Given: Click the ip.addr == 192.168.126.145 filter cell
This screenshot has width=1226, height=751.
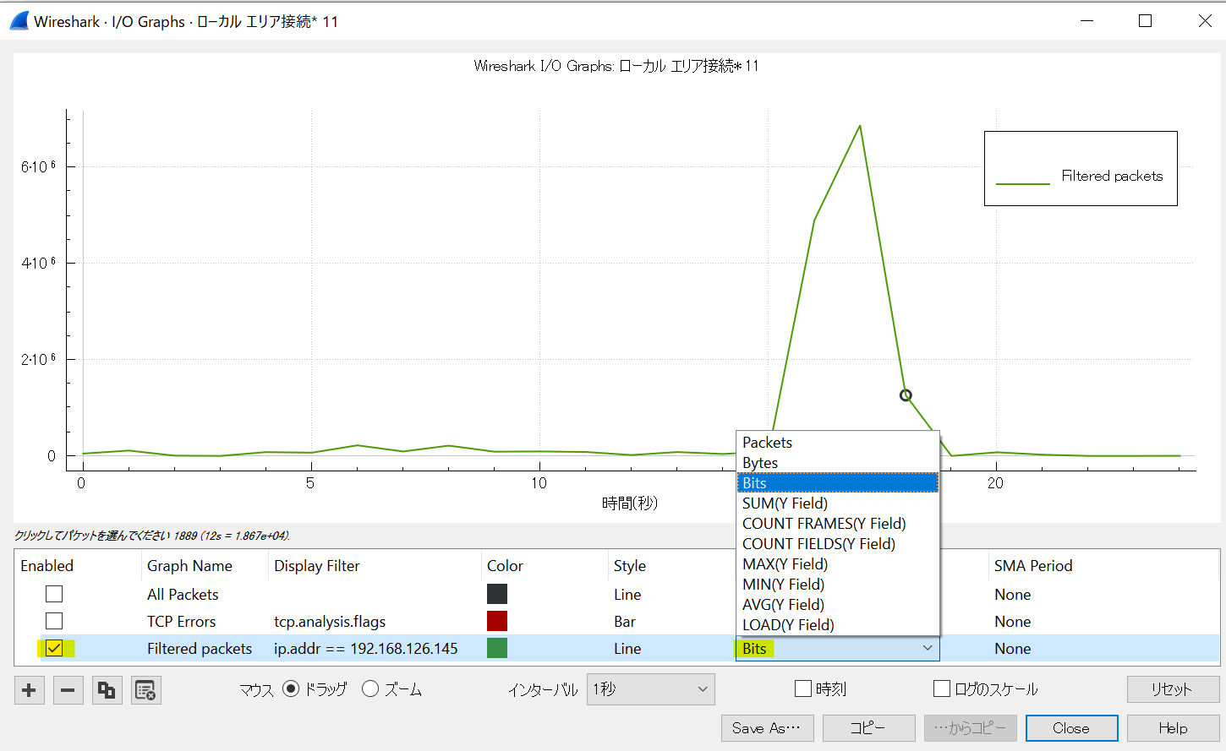Looking at the screenshot, I should click(365, 649).
